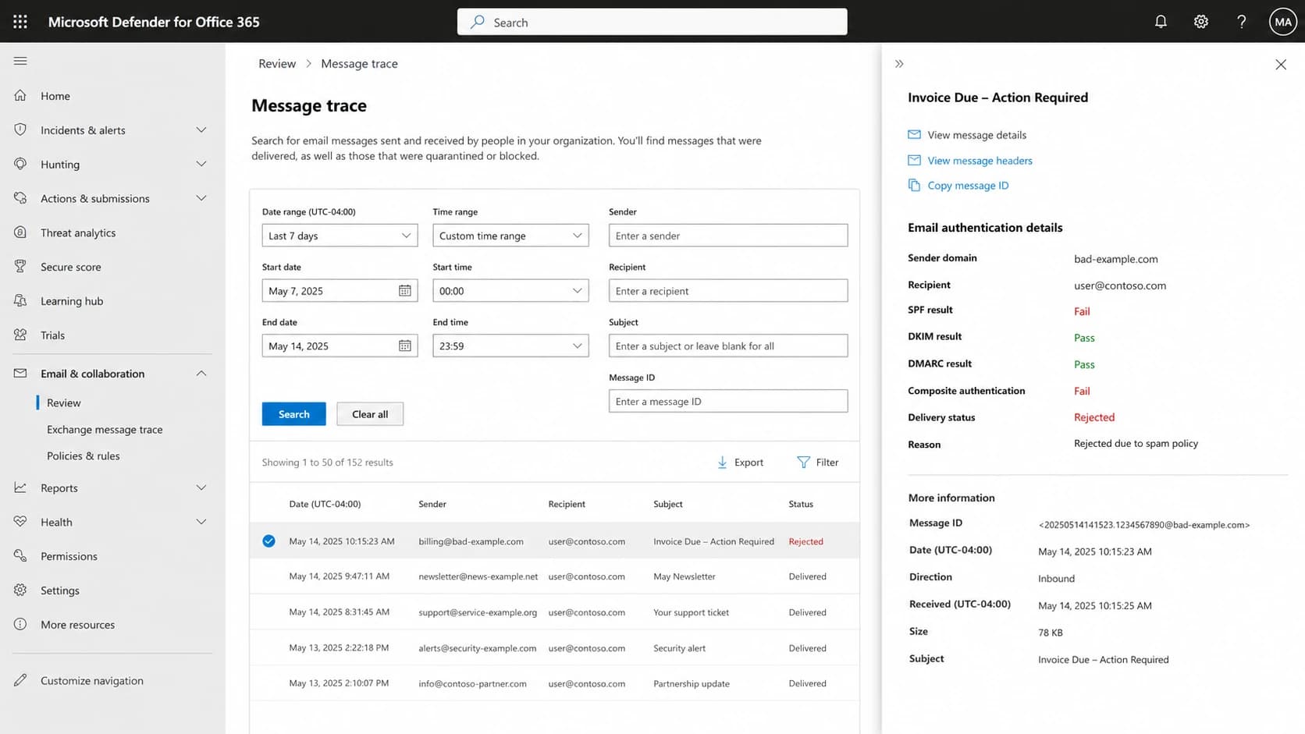Open the End date calendar picker icon
The height and width of the screenshot is (734, 1305).
(404, 346)
